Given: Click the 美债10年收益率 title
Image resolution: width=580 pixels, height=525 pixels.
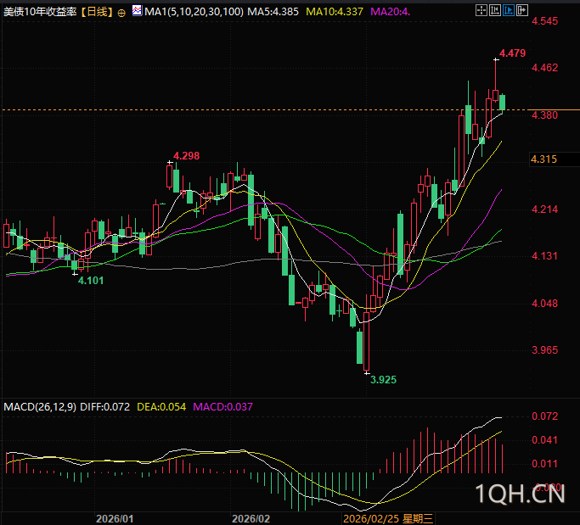Looking at the screenshot, I should pyautogui.click(x=40, y=12).
